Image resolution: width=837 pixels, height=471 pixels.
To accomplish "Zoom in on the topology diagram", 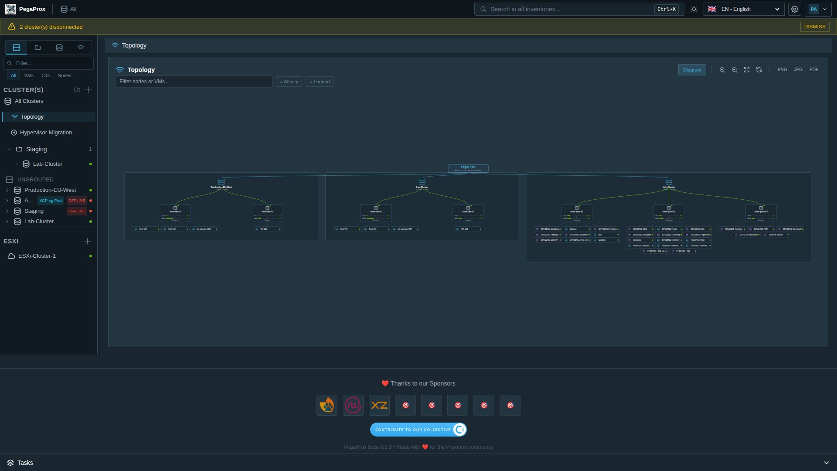I will [722, 70].
